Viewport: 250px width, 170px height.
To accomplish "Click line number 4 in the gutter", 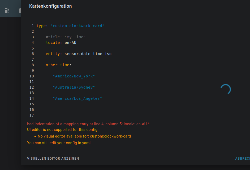I will click(32, 43).
